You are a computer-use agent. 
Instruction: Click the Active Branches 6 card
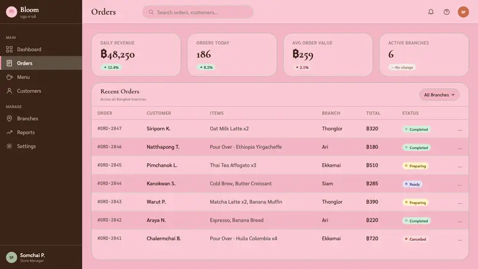tap(424, 54)
